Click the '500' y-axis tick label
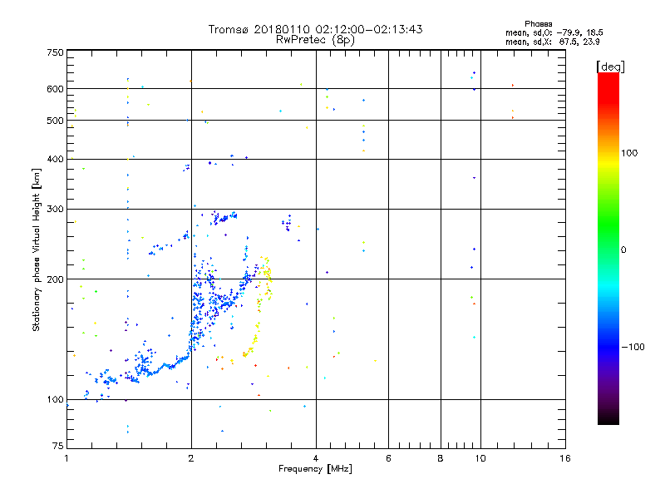Screen dimensions: 665x499 55,121
